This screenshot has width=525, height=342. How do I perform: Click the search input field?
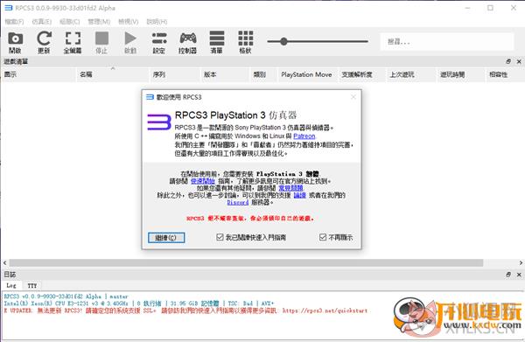click(x=447, y=42)
